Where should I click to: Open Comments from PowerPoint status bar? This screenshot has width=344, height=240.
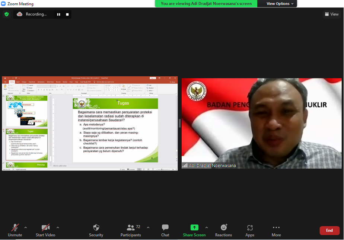(131, 169)
